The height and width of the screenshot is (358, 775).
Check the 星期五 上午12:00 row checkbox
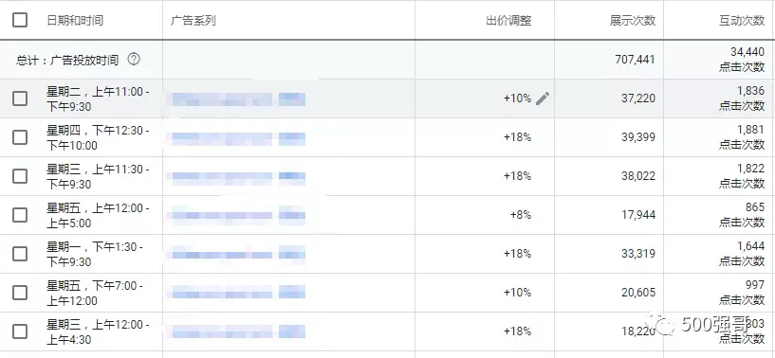[20, 215]
